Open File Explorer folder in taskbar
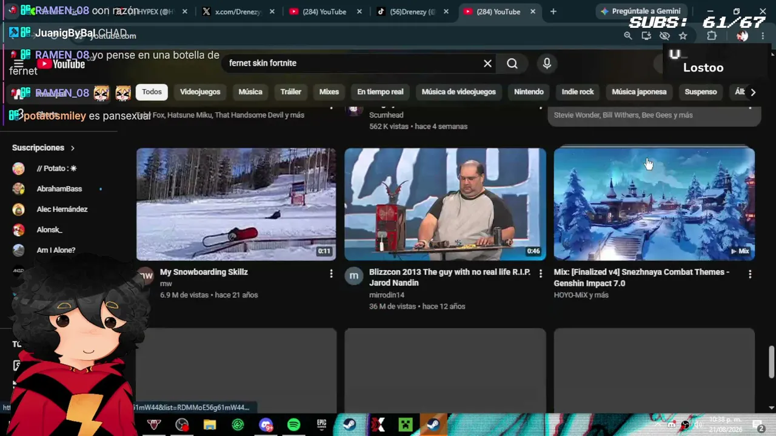 coord(210,425)
